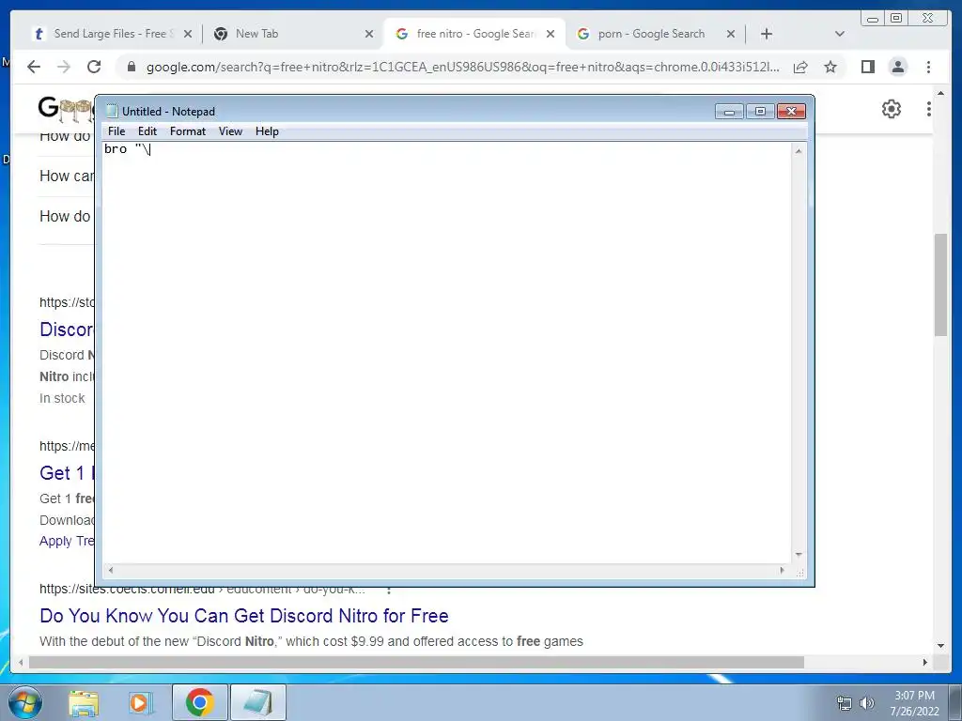Click the Apply Tre... link in Chrome
The image size is (962, 721).
[x=67, y=542]
